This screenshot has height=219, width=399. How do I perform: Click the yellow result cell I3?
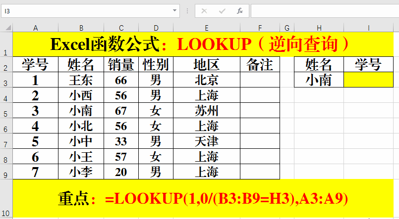368,80
